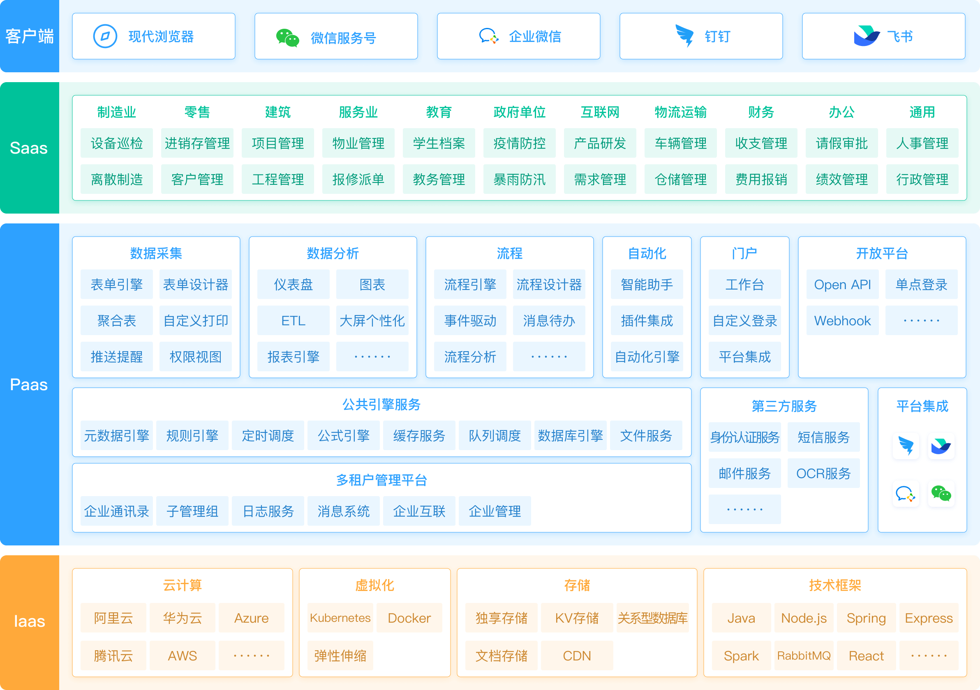The width and height of the screenshot is (980, 690).
Task: Click the Feishu icon inside 平台集成 panel
Action: [x=941, y=446]
